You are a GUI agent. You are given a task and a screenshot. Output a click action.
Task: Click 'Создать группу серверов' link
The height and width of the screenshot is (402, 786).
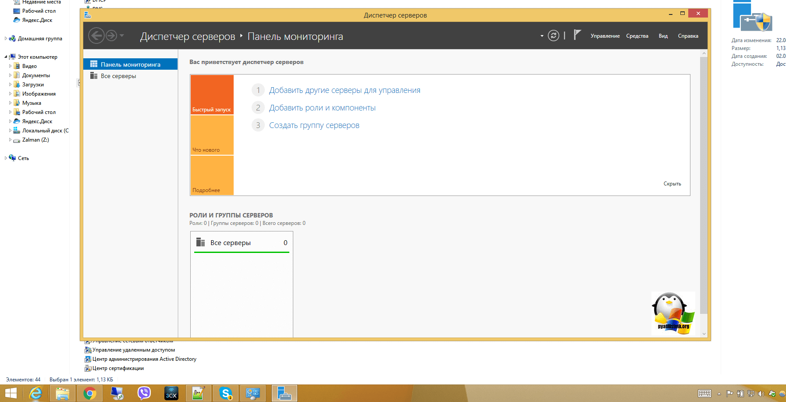(314, 125)
